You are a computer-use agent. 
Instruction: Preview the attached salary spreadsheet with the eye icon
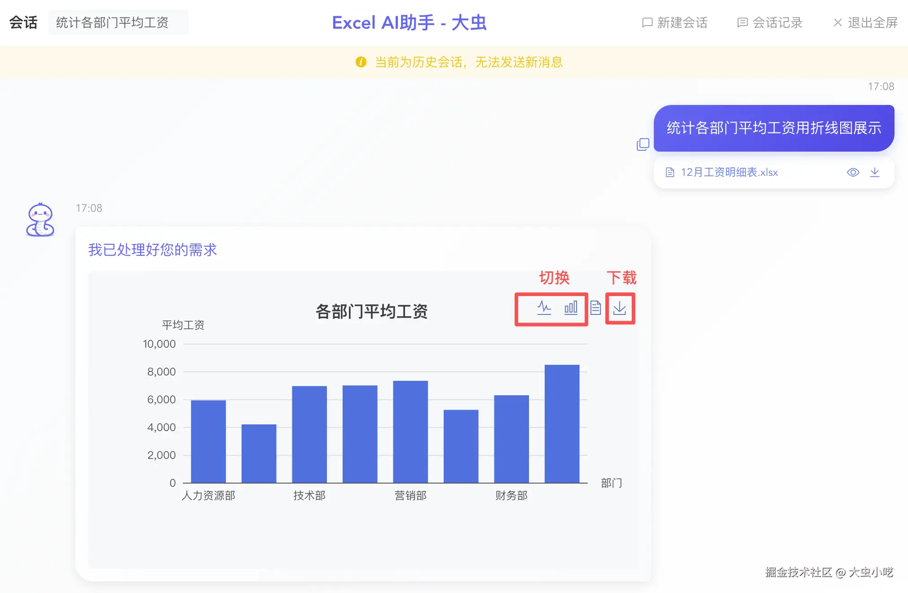click(x=853, y=172)
